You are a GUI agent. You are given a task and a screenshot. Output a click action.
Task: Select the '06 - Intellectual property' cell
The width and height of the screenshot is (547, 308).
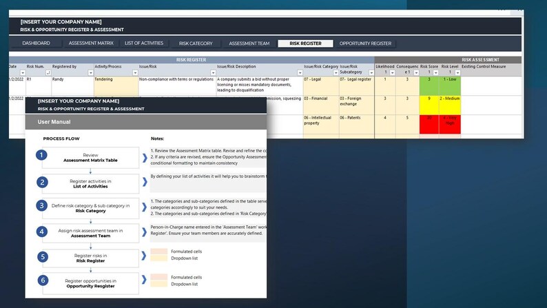tap(321, 124)
